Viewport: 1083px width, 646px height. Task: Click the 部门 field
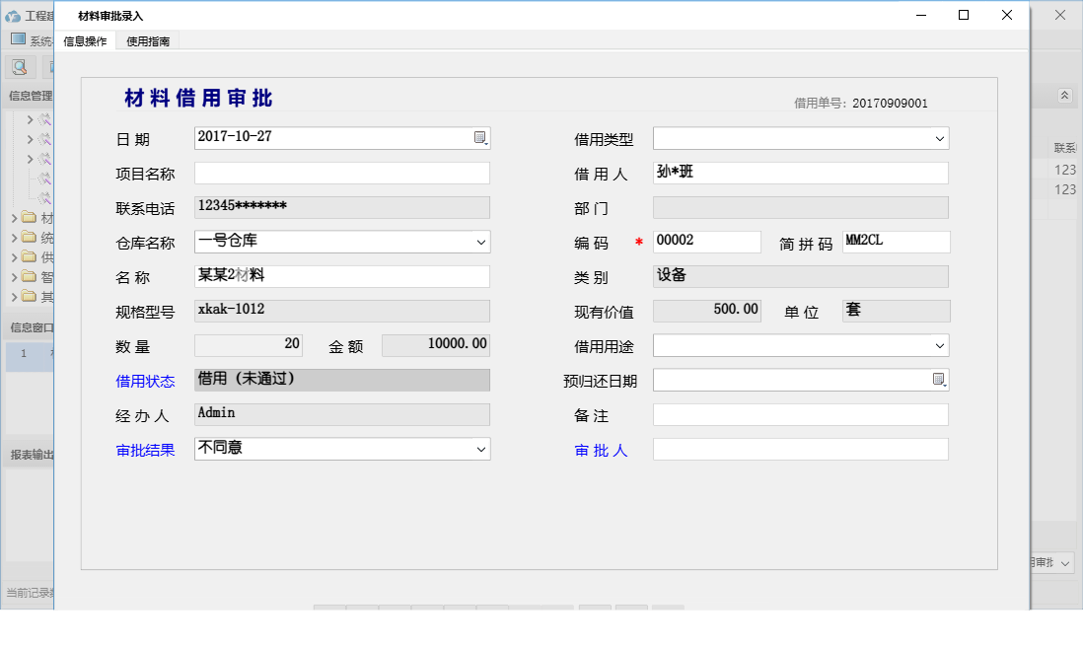[x=801, y=207]
